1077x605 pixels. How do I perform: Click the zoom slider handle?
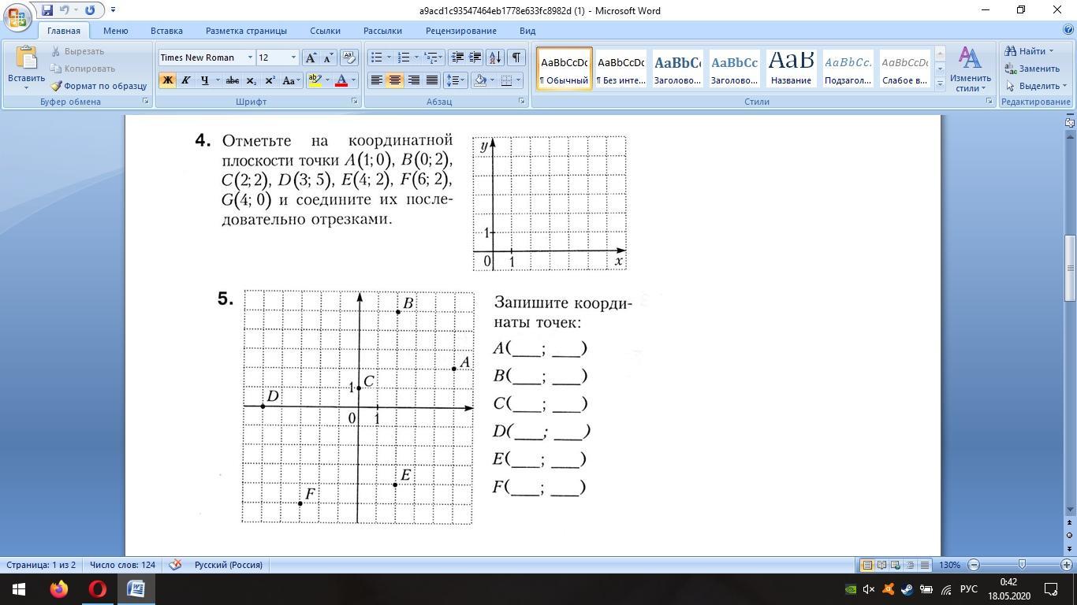point(1022,565)
